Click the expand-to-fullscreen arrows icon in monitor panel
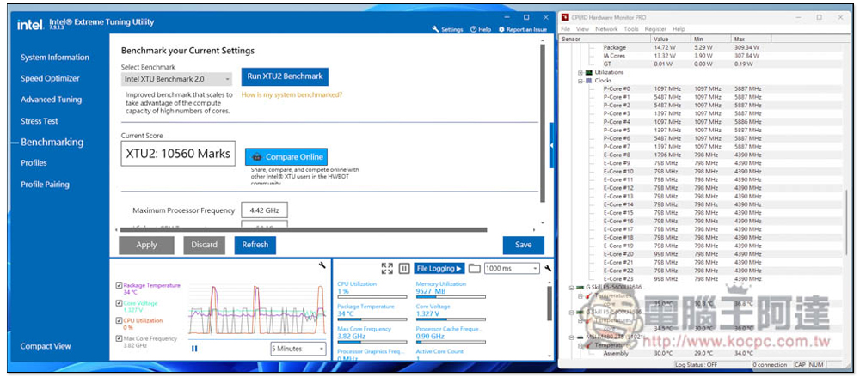 pos(387,269)
